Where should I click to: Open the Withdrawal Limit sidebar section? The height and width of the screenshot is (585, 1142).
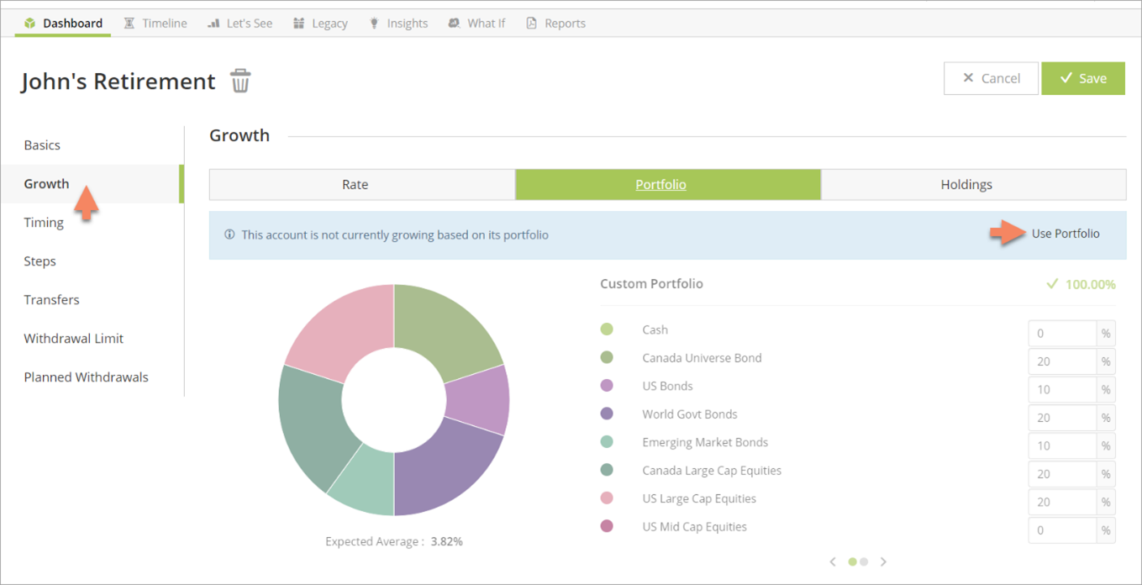74,338
